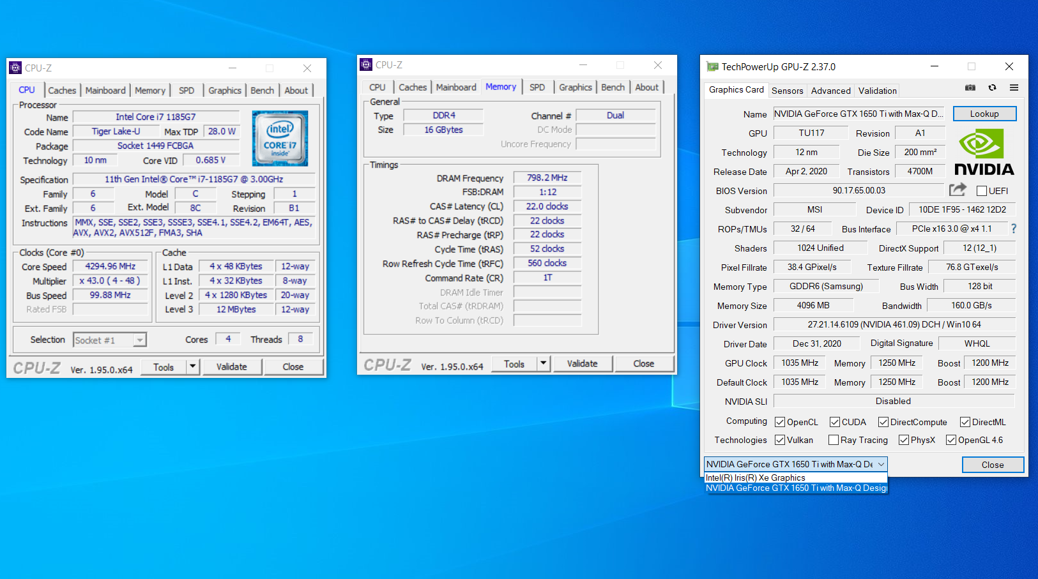The width and height of the screenshot is (1038, 579).
Task: Open Tools dropdown arrow in CPU window
Action: click(x=193, y=366)
